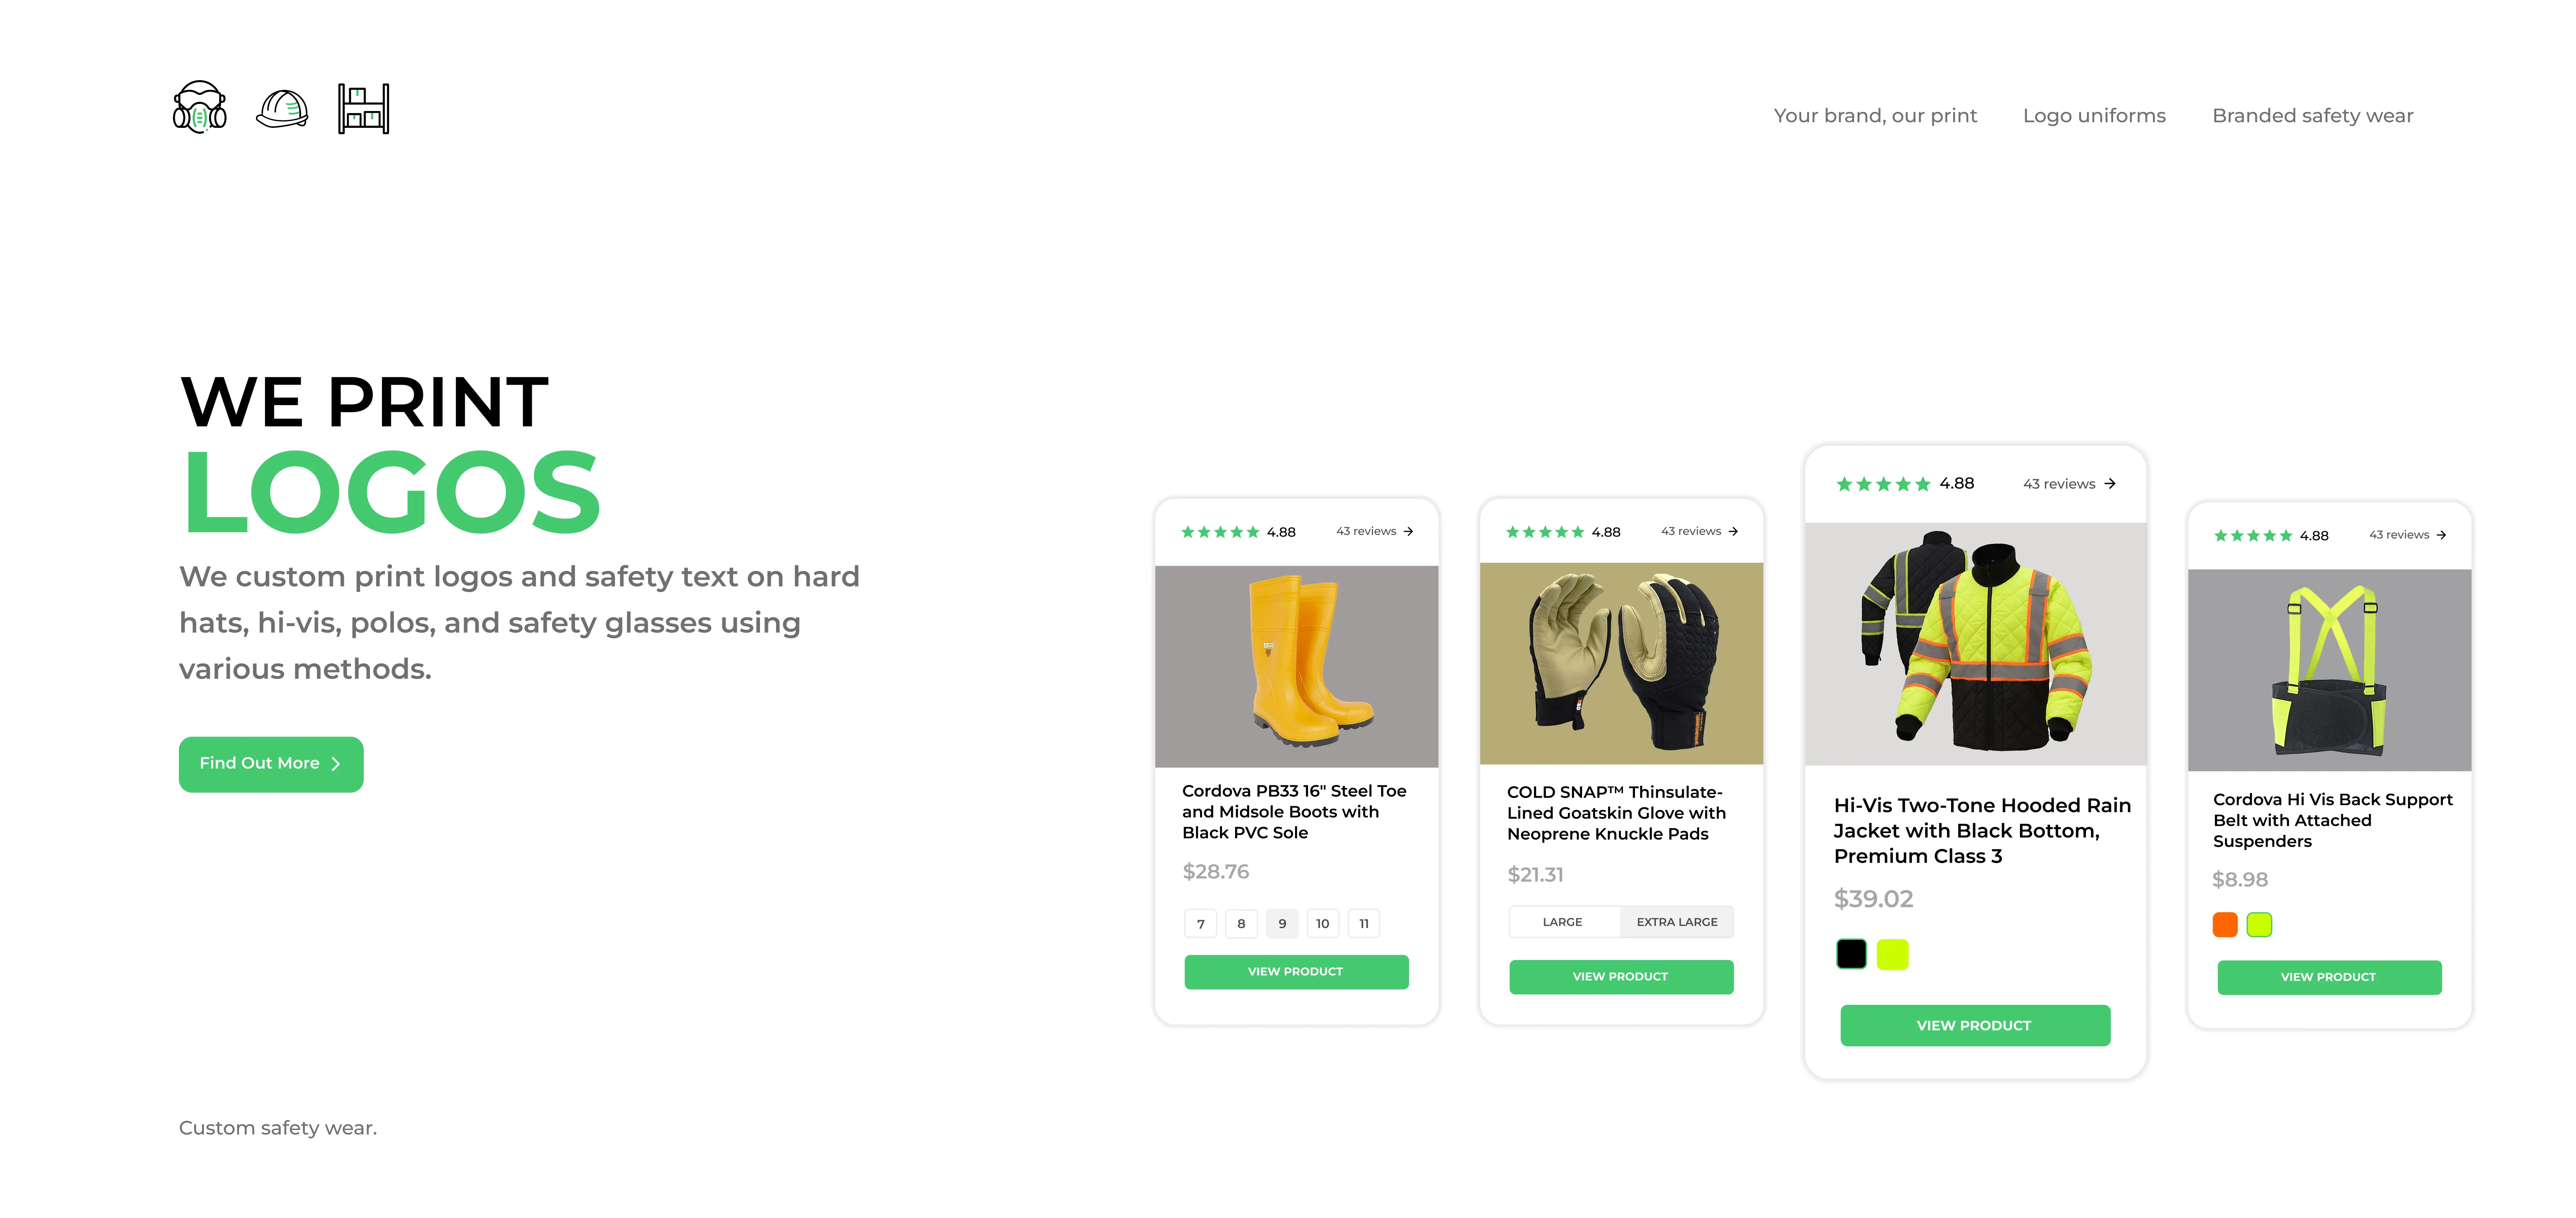The image size is (2576, 1218).
Task: Click reviews arrow on back support belt card
Action: [2441, 535]
